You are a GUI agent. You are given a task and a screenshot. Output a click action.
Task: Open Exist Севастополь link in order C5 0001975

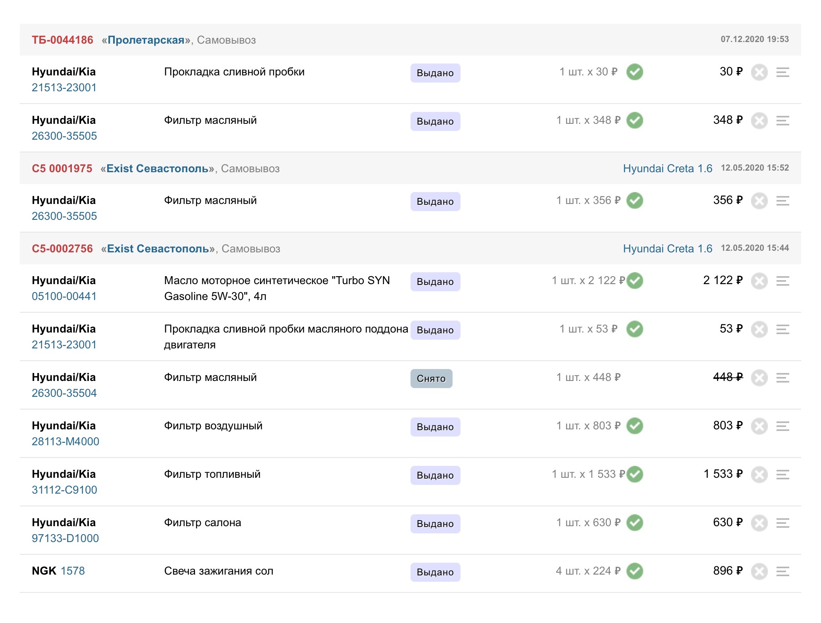coord(158,168)
